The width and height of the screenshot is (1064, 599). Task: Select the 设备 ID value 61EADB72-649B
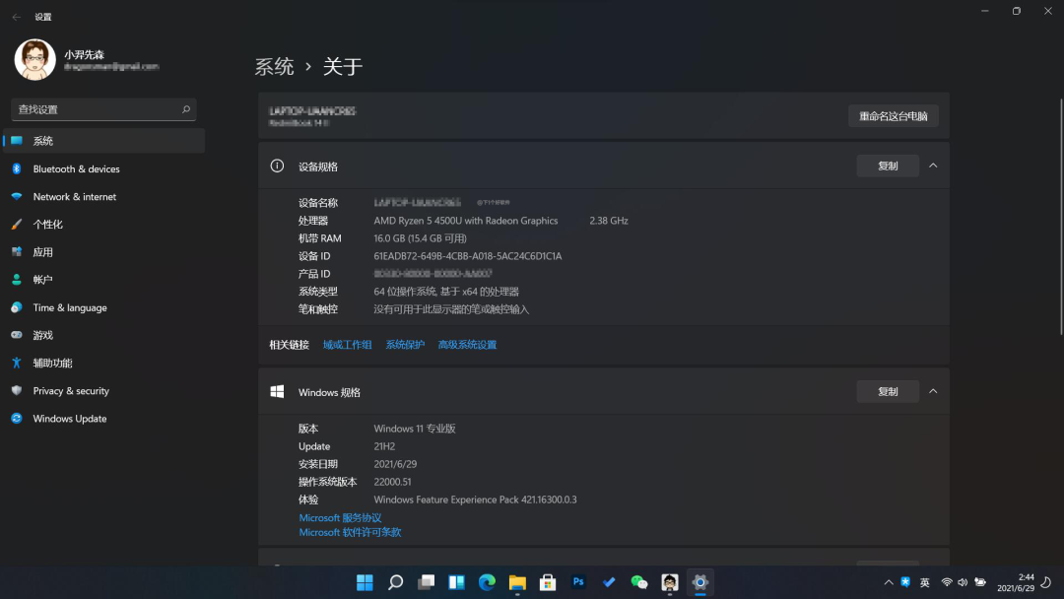(x=468, y=256)
